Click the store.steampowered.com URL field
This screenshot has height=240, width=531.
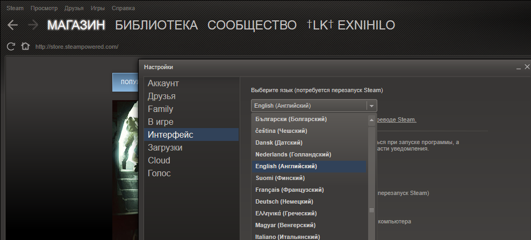coord(77,47)
